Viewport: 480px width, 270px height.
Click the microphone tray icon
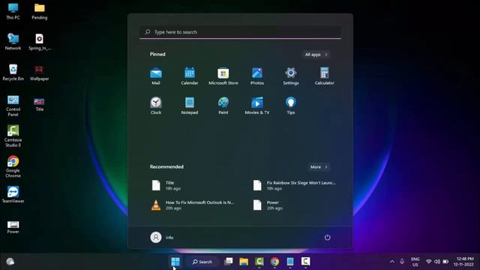(402, 262)
